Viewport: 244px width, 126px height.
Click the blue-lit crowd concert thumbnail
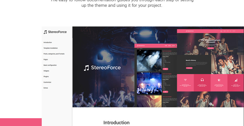point(149,83)
